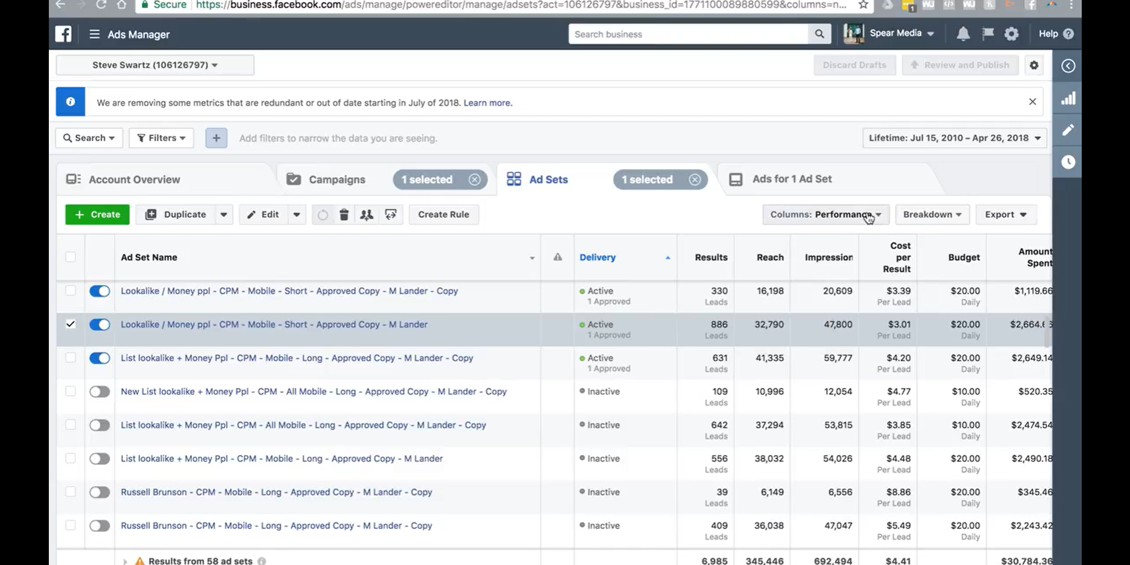Turn off the selected Lookalike M Lander switch
Screen dimensions: 1130x565
coord(99,324)
